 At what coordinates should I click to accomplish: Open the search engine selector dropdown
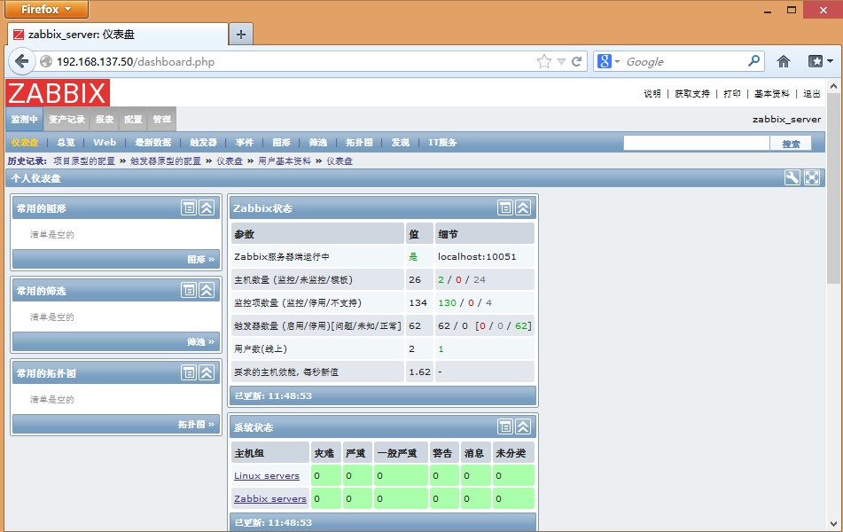click(617, 61)
